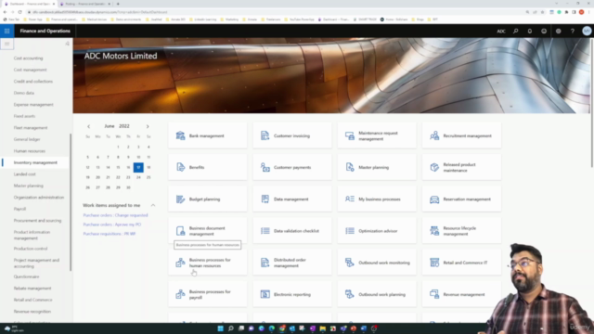This screenshot has height=334, width=594.
Task: Open the help question mark icon
Action: [573, 31]
